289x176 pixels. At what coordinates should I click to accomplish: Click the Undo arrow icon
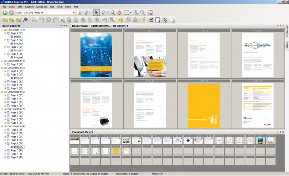[x=105, y=20]
